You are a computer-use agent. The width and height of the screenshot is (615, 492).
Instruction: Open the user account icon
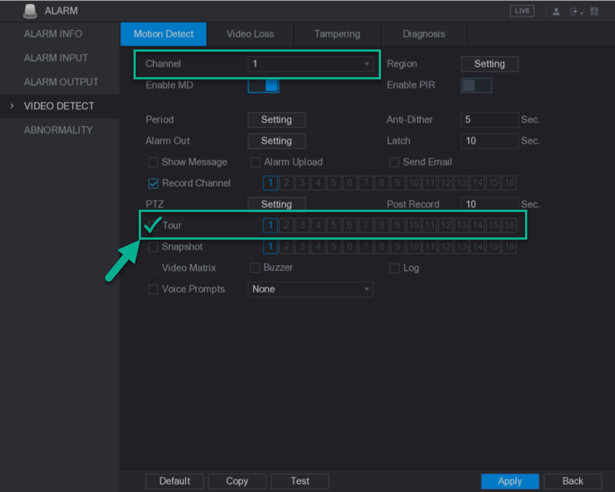[x=556, y=11]
